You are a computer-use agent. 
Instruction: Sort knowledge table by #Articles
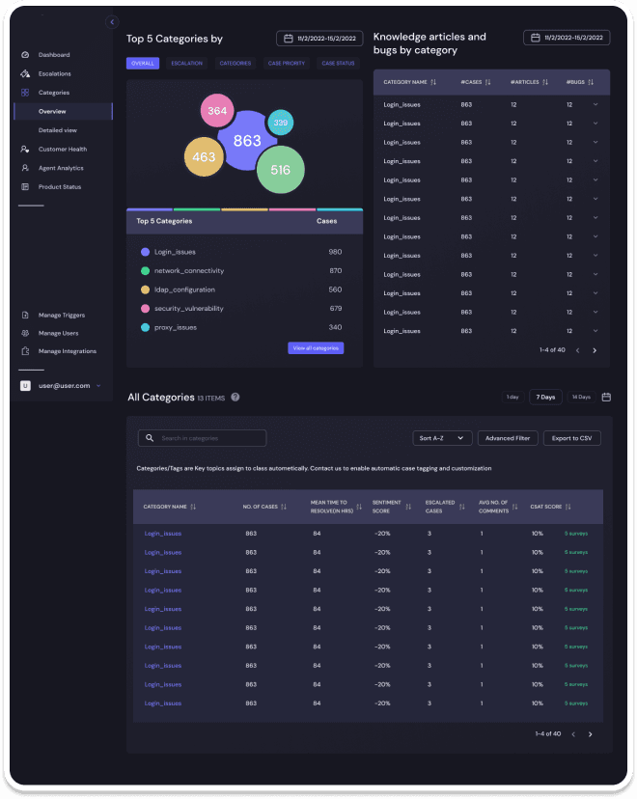545,82
